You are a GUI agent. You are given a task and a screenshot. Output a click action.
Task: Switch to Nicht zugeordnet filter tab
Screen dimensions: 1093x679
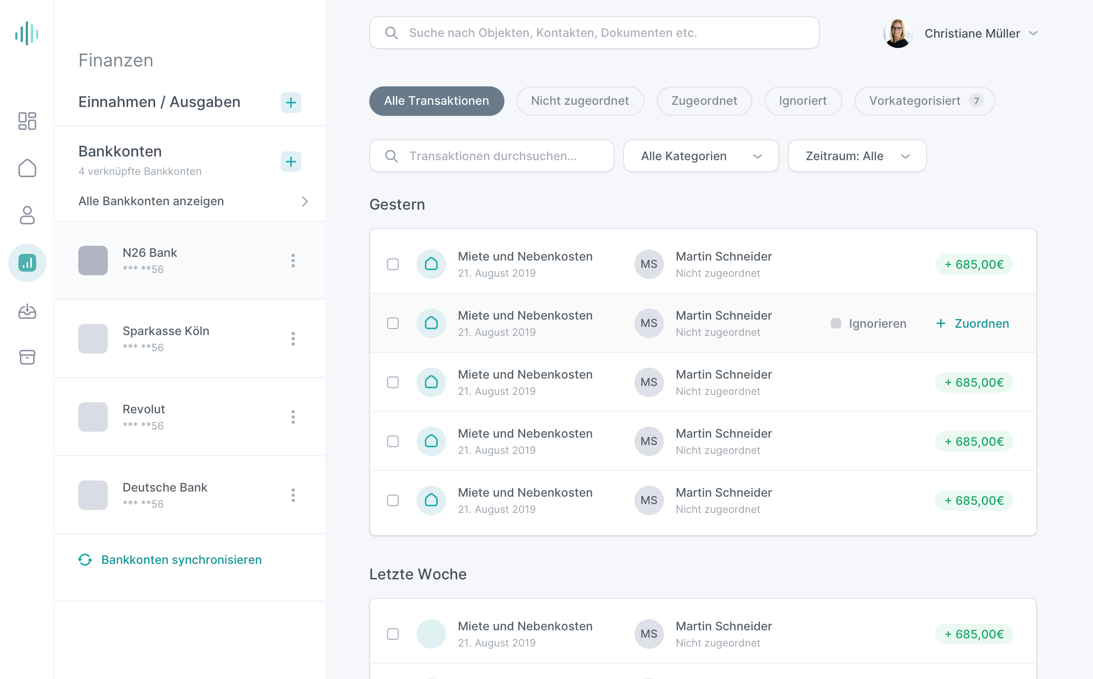point(579,101)
